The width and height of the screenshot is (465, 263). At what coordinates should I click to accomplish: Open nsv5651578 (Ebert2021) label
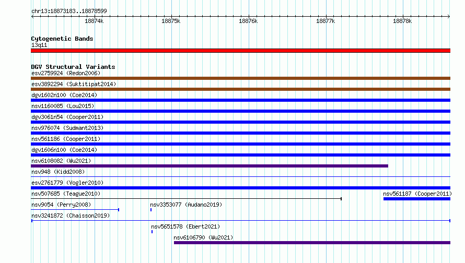tap(185, 226)
